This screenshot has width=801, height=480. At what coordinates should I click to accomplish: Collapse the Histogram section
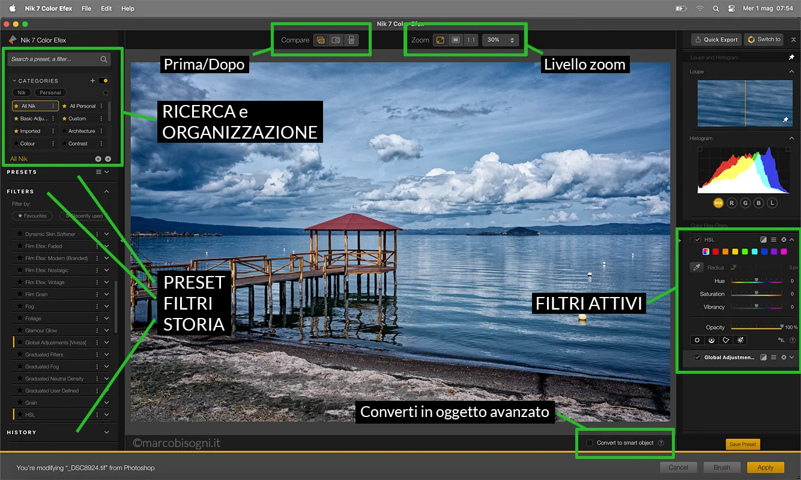coord(791,138)
